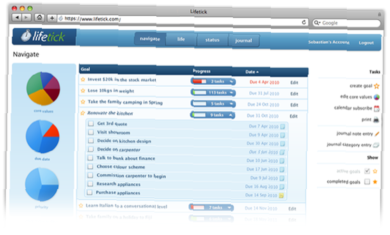The image size is (390, 235).
Task: Switch to the navigate tab
Action: click(x=150, y=39)
